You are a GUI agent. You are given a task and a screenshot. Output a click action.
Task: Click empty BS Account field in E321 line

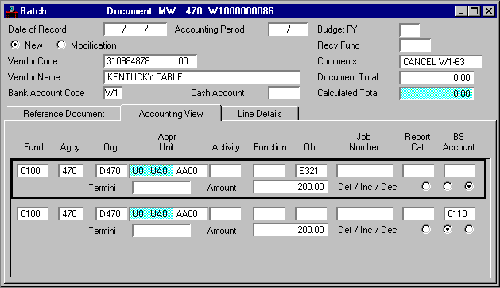pos(459,171)
